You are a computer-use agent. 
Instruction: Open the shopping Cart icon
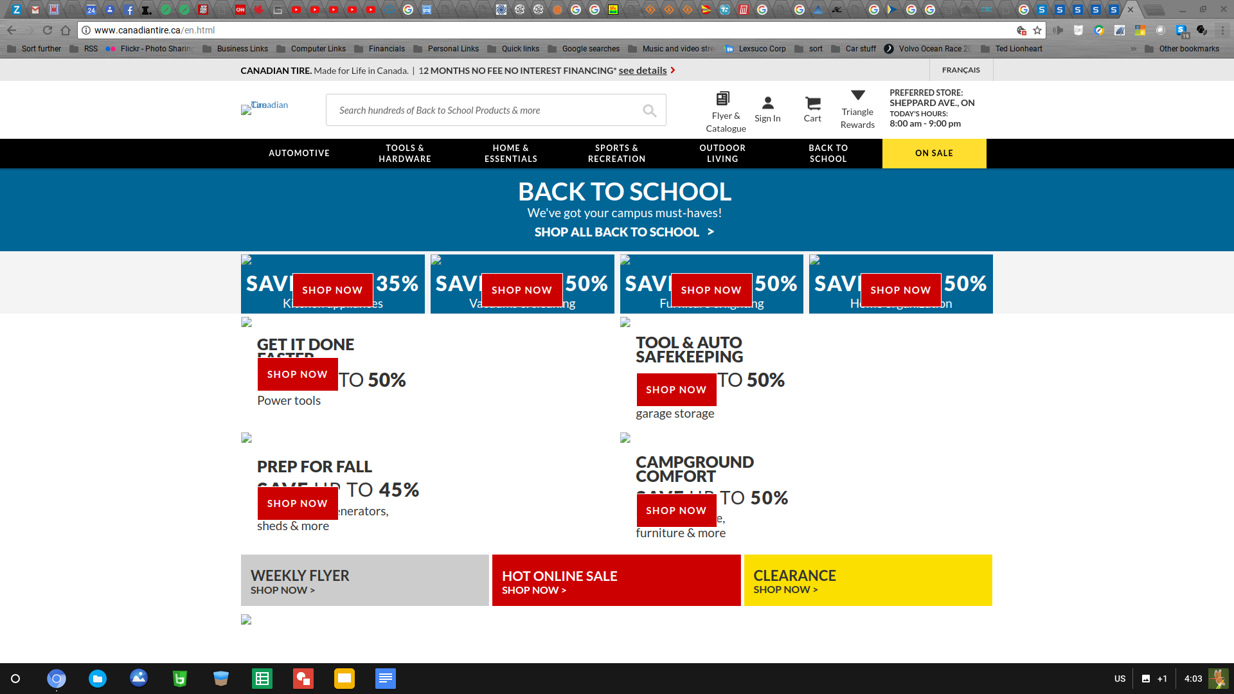pyautogui.click(x=812, y=103)
